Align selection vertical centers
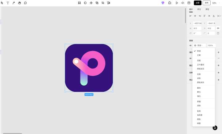Viewport: 222px width, 134px height. tap(209, 16)
